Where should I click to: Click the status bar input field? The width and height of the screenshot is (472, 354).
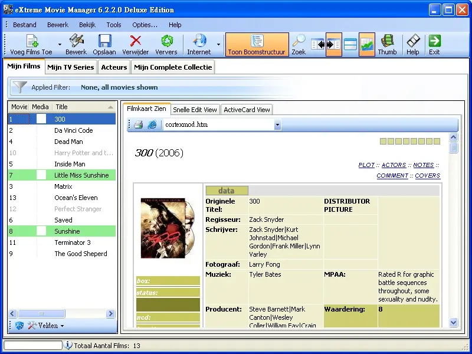[33, 345]
